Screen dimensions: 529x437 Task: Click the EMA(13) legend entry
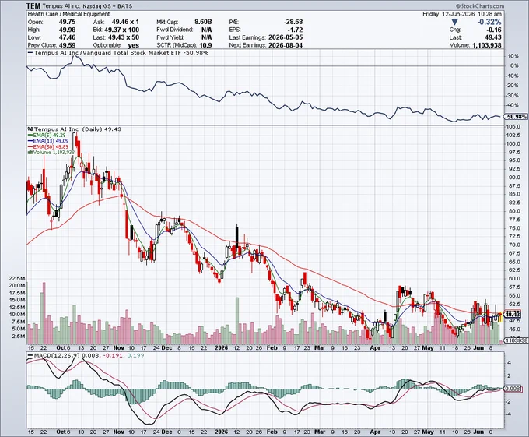[48, 141]
